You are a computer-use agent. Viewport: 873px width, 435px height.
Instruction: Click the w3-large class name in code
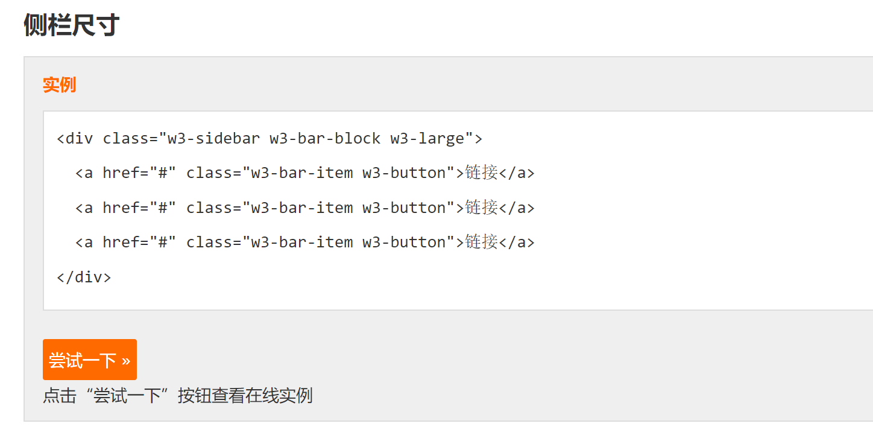(427, 139)
